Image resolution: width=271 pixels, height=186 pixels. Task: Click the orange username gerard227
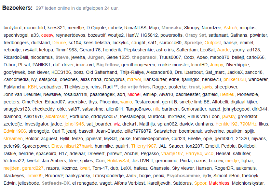click(x=33, y=168)
